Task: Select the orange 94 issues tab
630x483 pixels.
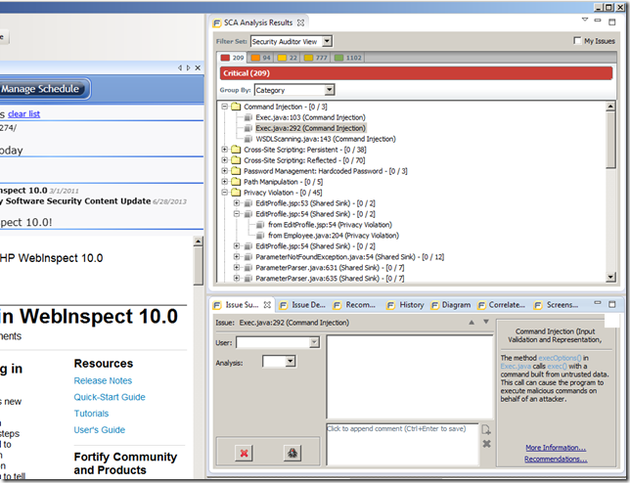Action: tap(260, 58)
